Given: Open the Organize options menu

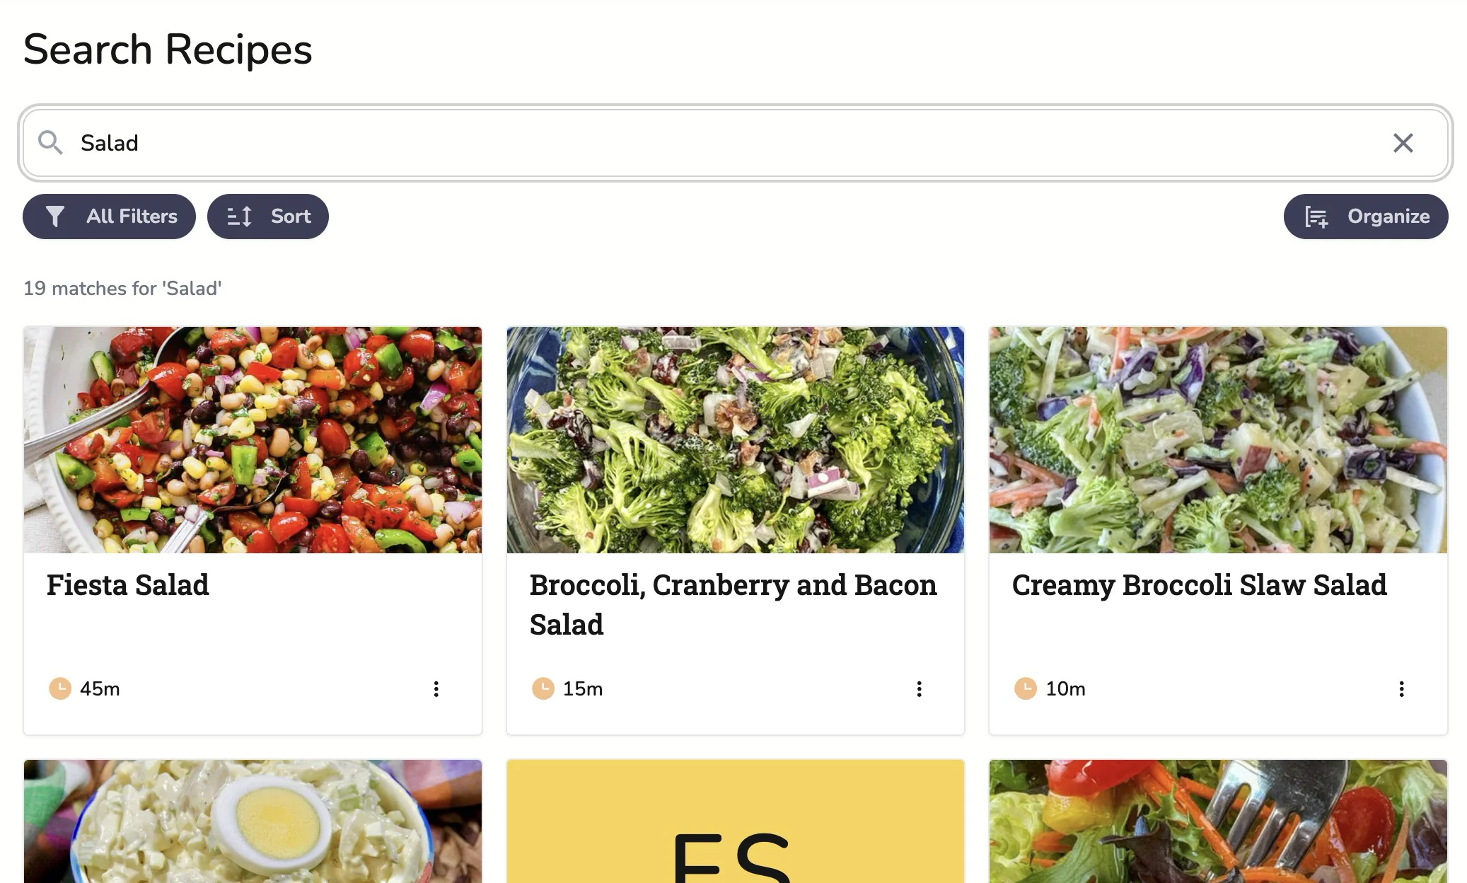Looking at the screenshot, I should 1365,217.
